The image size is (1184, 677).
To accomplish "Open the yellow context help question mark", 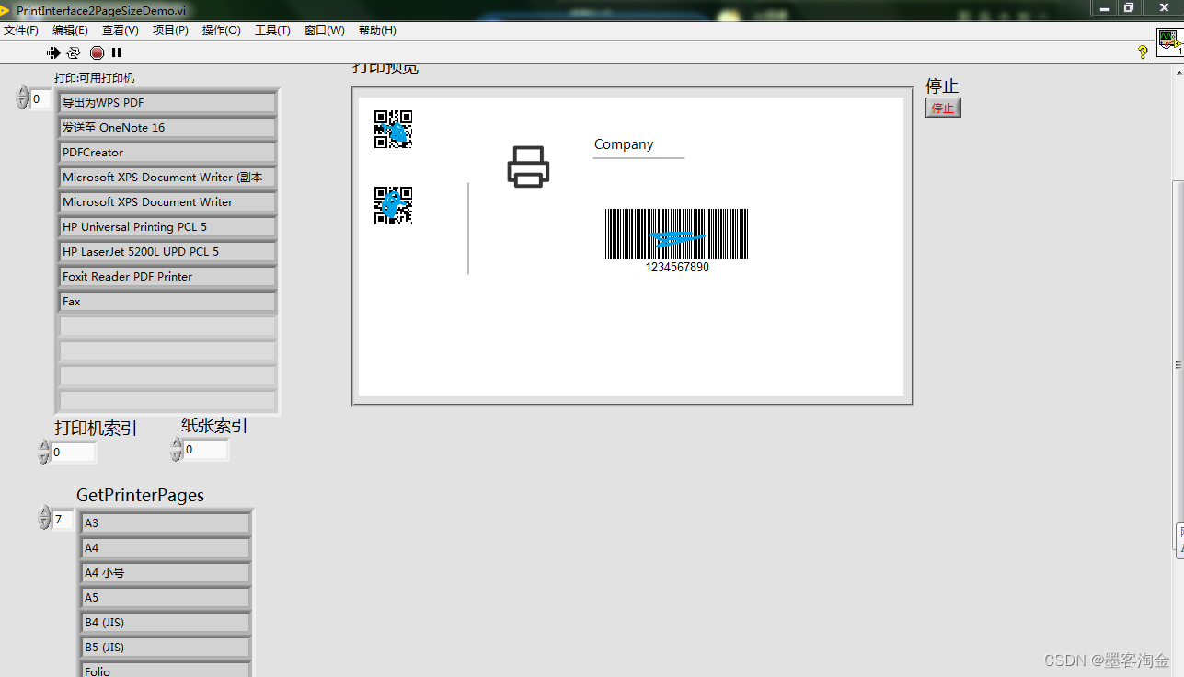I will (1143, 52).
